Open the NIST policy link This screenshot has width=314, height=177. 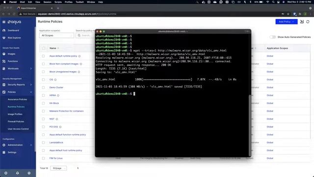52,119
